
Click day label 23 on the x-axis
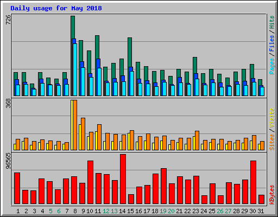pos(195,211)
